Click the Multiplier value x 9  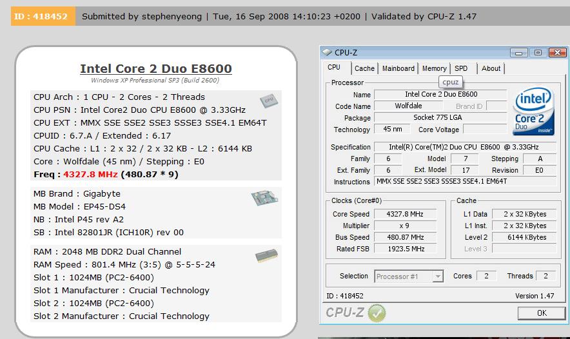point(405,226)
